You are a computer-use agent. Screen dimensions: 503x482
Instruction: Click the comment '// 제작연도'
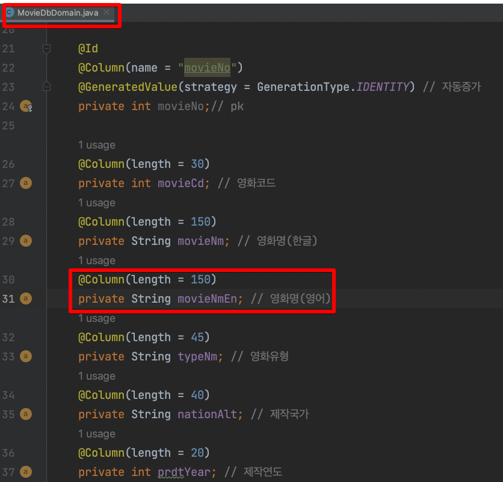(x=253, y=472)
